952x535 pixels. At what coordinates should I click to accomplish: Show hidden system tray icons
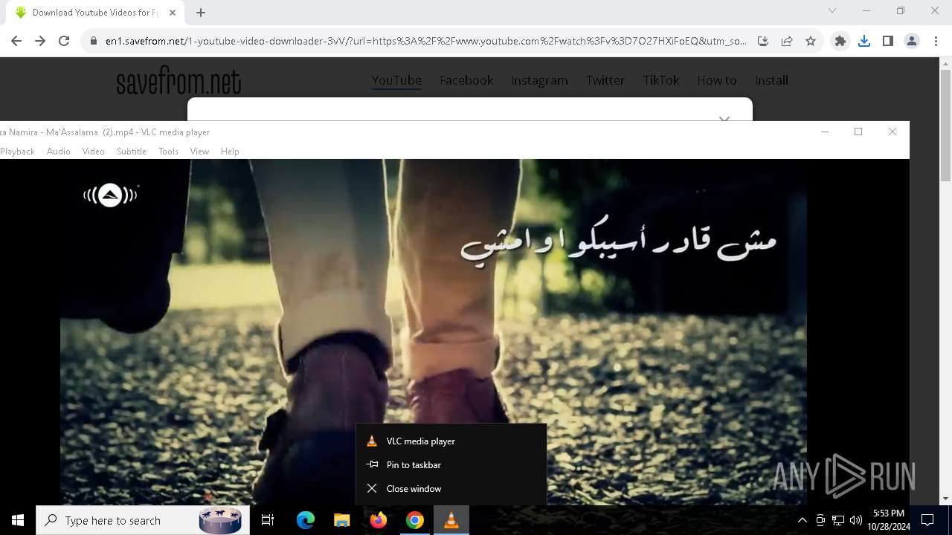[x=802, y=520]
